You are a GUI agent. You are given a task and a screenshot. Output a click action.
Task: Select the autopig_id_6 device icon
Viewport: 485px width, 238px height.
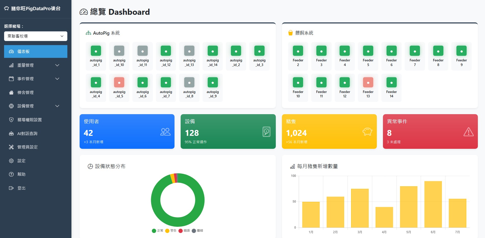click(x=143, y=82)
